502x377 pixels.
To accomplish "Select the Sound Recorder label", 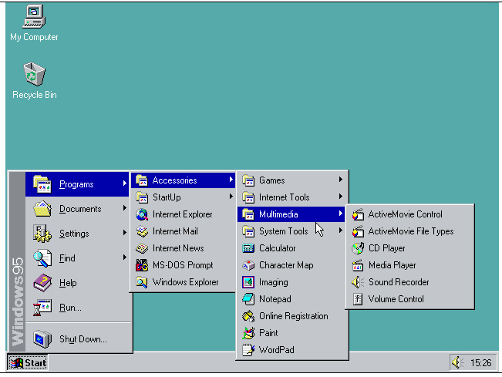I will coord(399,282).
